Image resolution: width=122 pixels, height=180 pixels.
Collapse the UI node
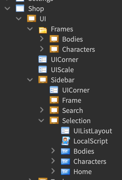tap(19, 19)
